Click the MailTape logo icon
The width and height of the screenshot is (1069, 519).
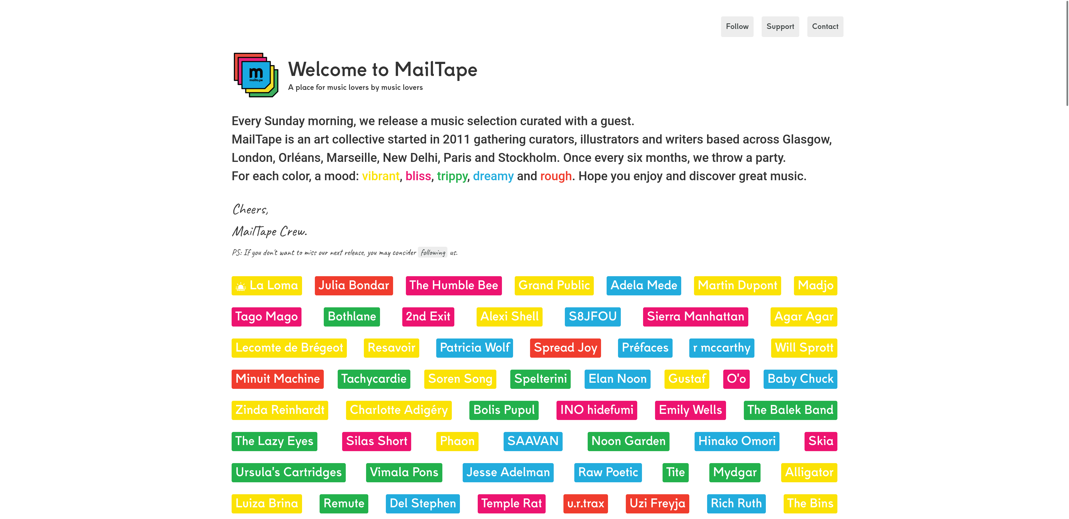tap(256, 75)
